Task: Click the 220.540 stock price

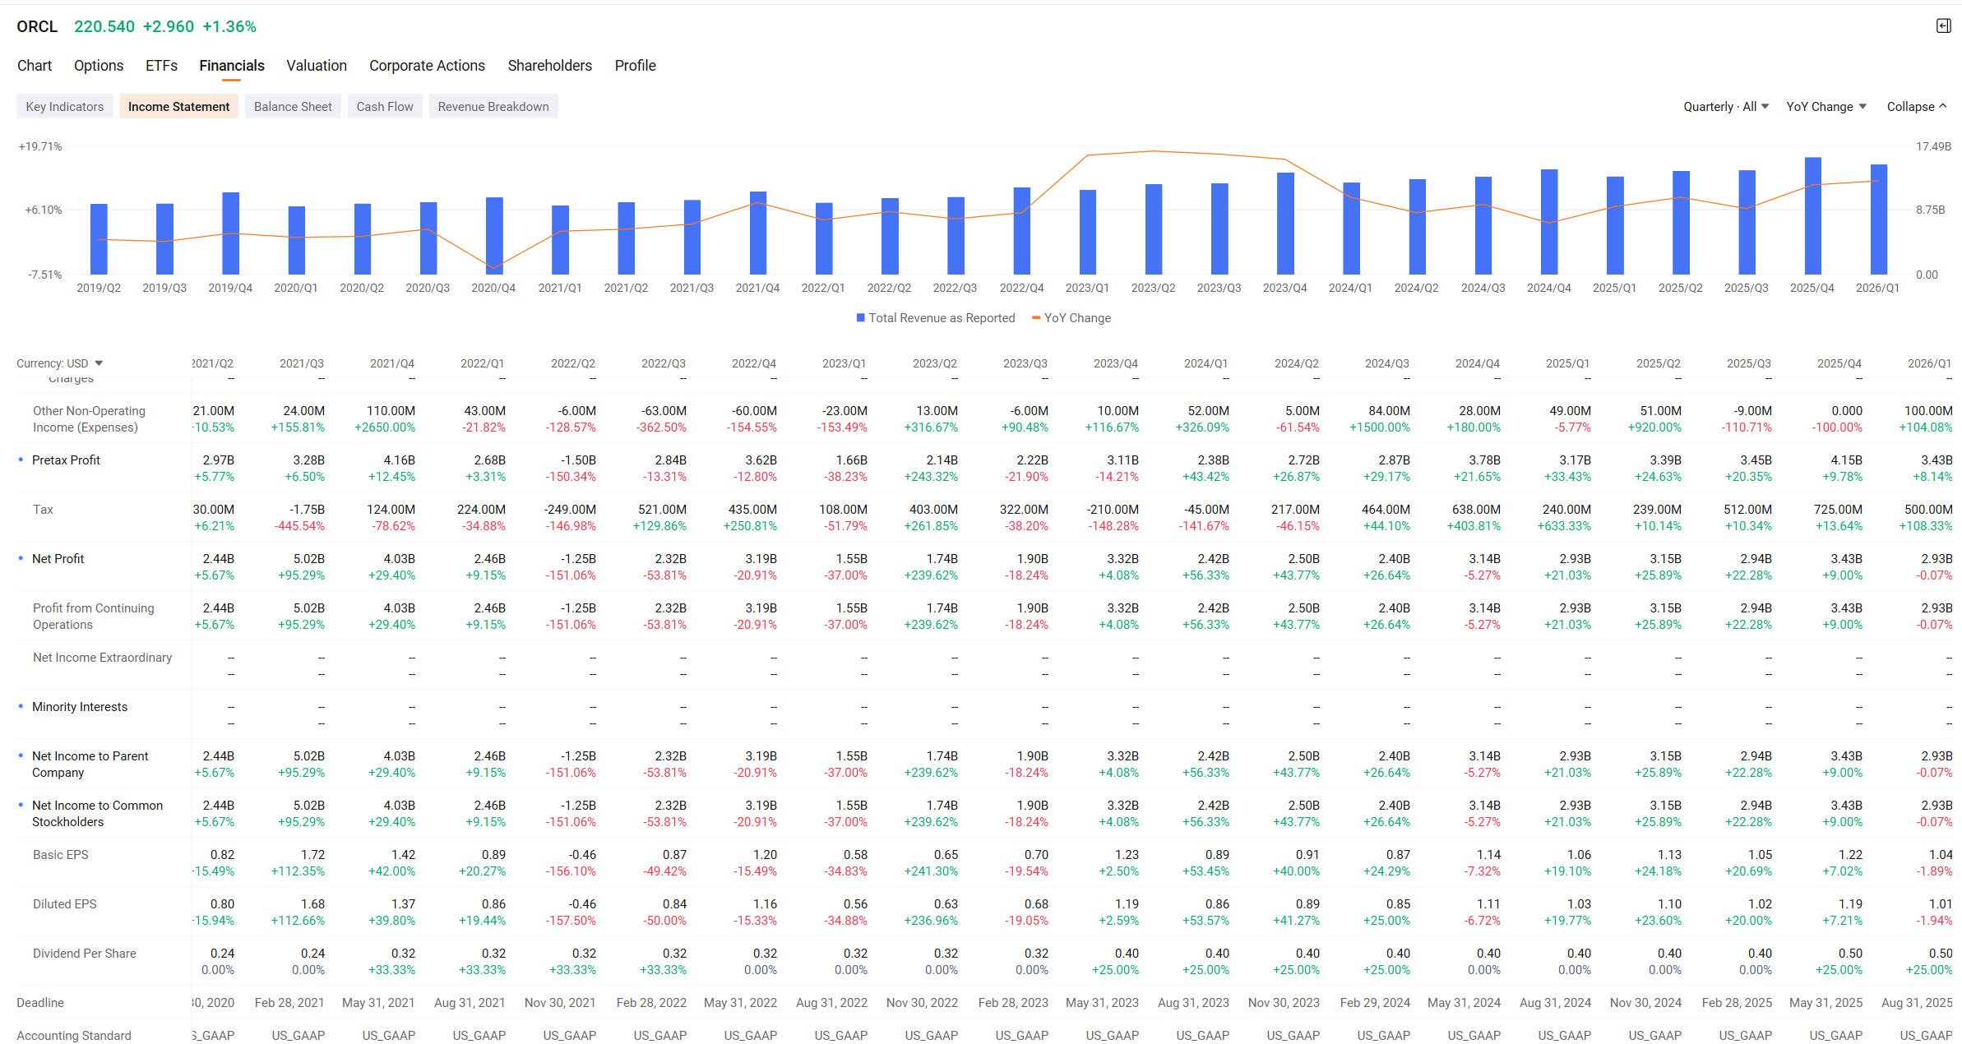Action: (104, 27)
